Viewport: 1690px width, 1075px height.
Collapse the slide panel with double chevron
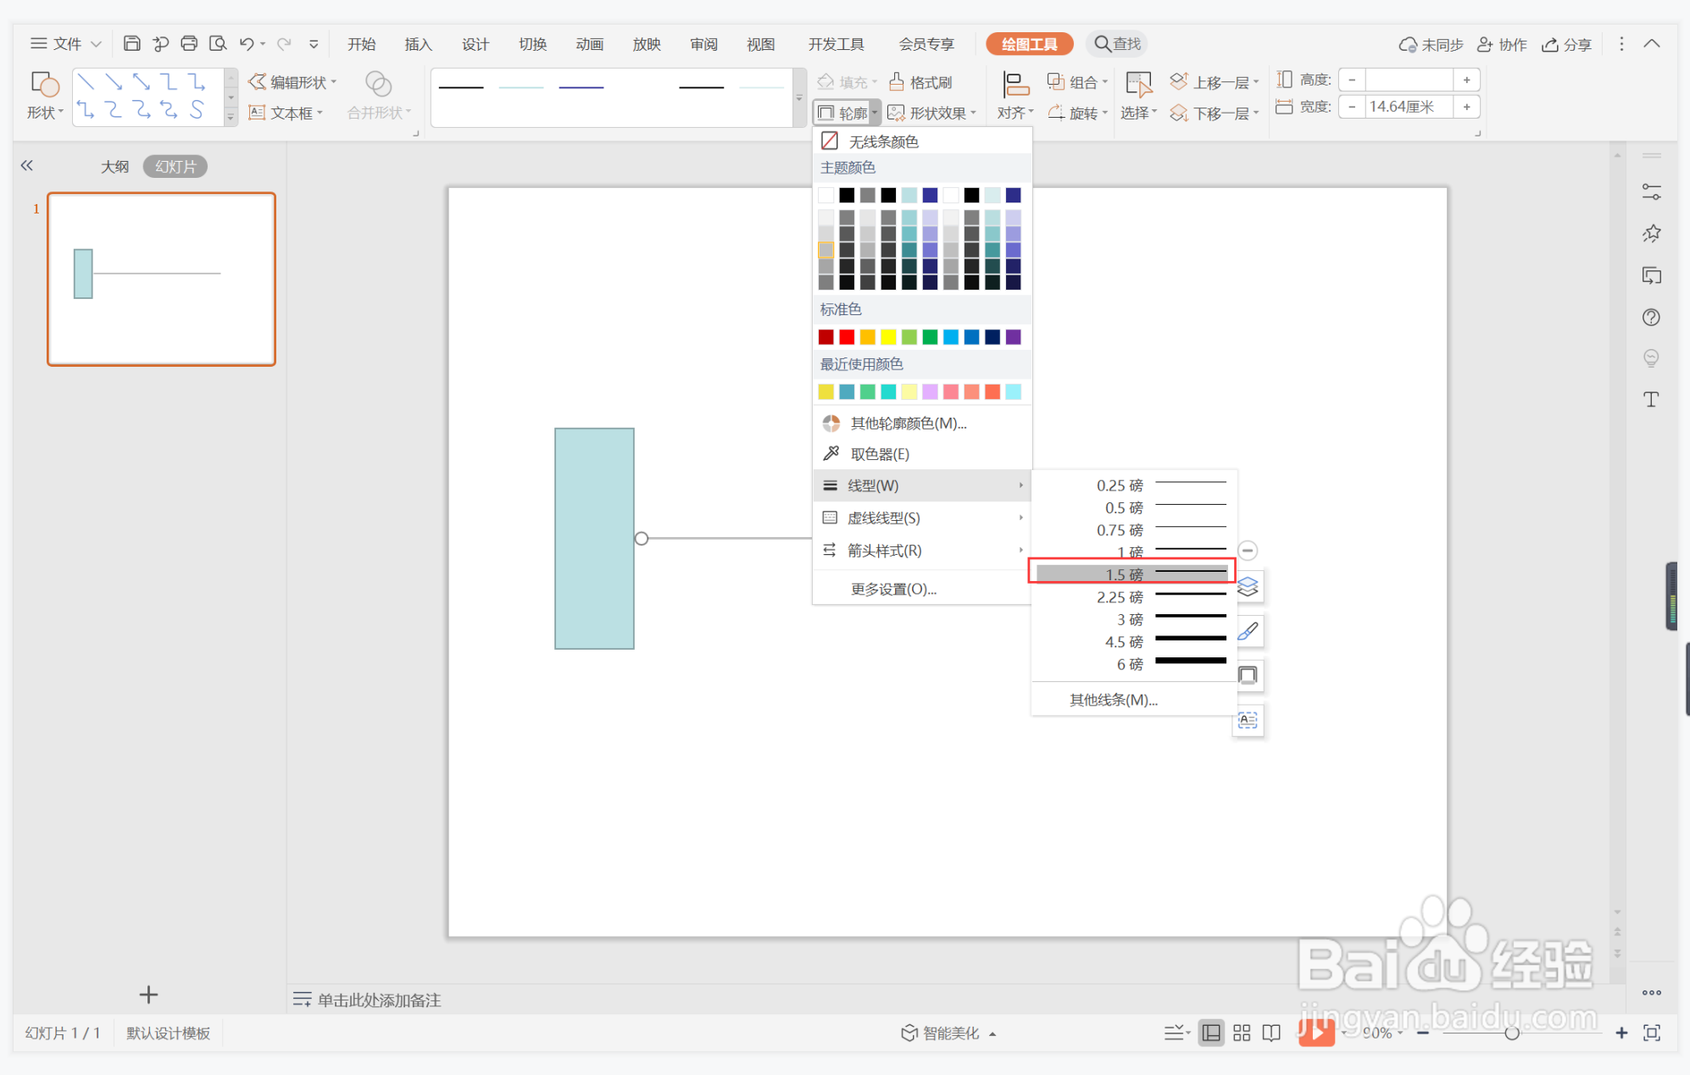click(27, 165)
